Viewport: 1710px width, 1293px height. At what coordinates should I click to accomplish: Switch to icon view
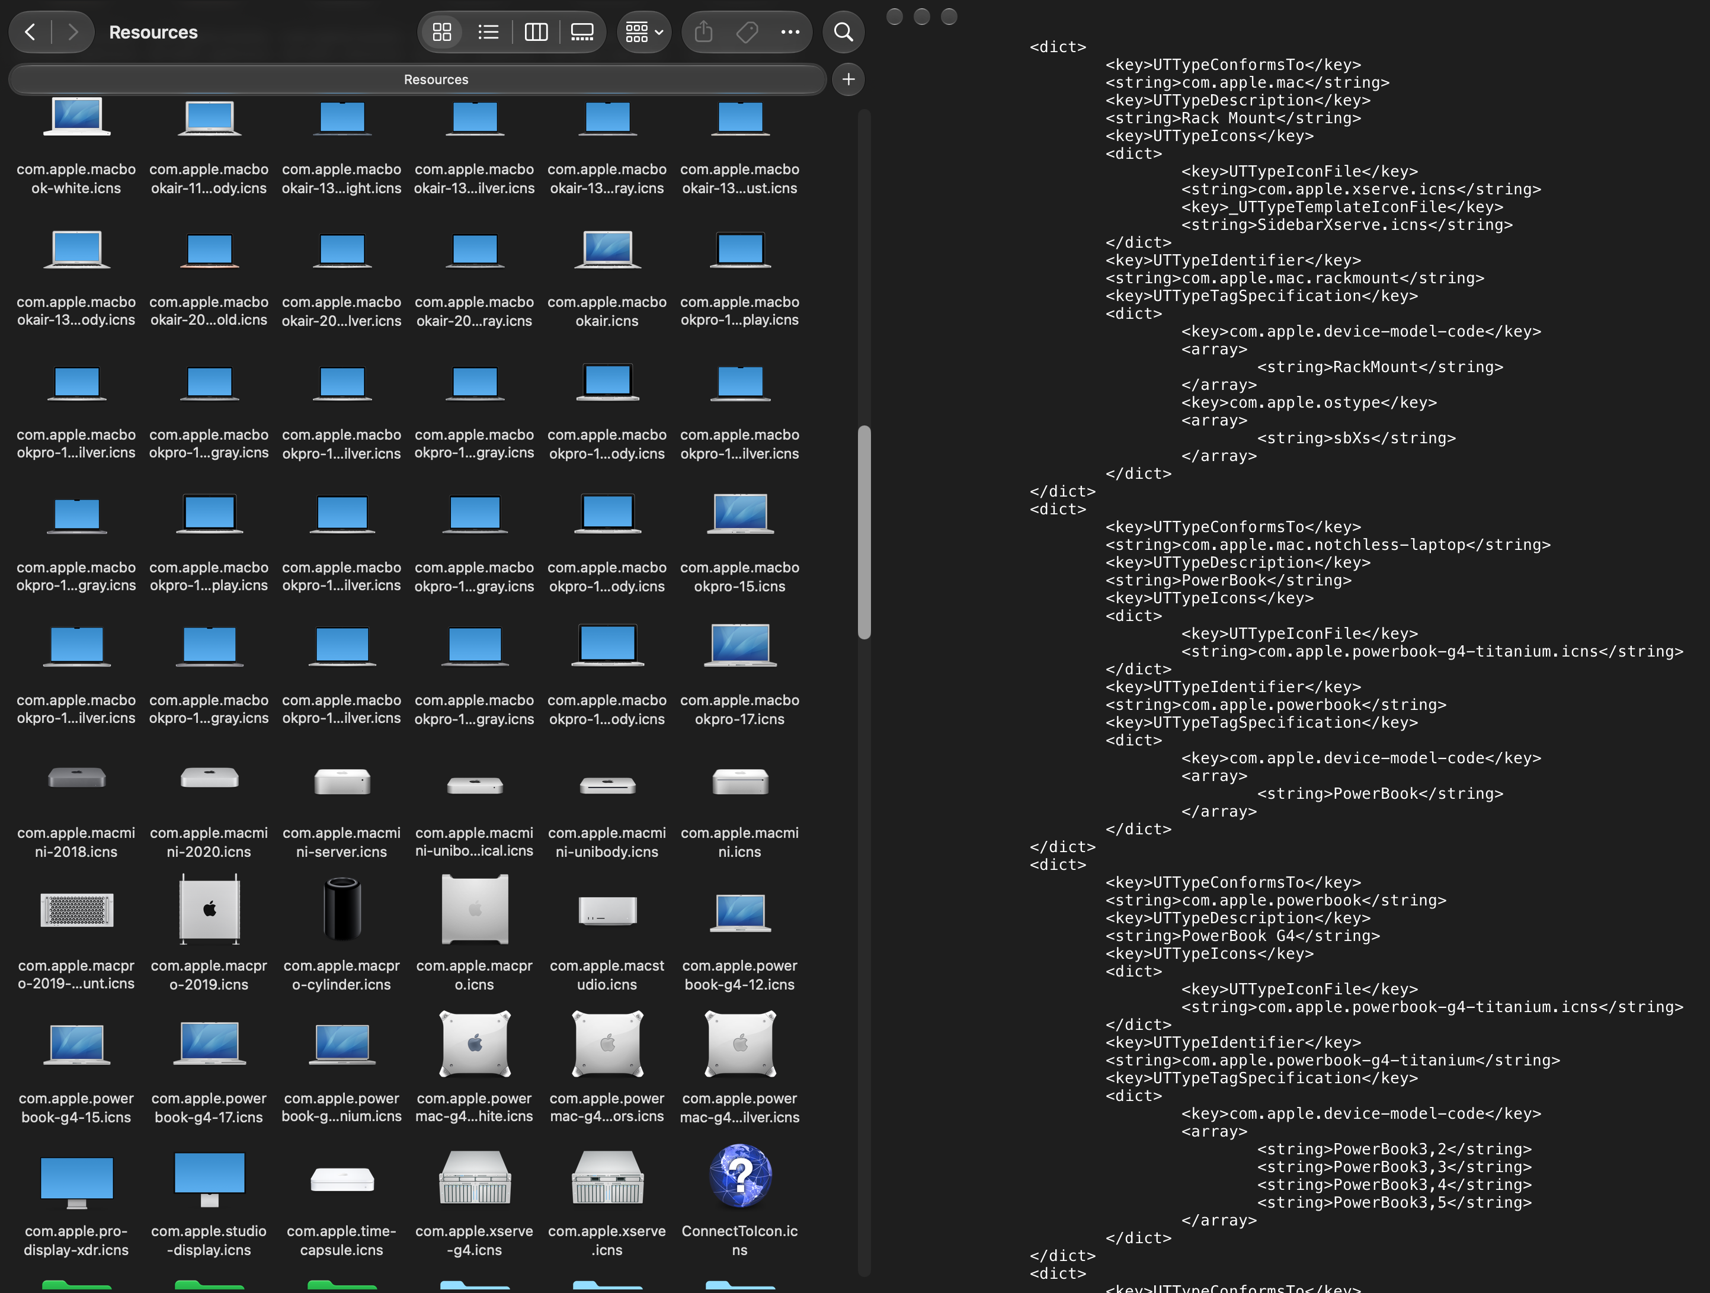(442, 33)
